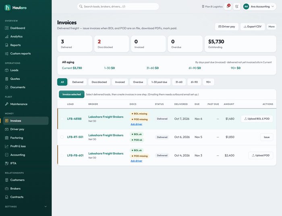The image size is (282, 216).
Task: Tick the checkbox for load LFB-RT-501
Action: click(62, 137)
